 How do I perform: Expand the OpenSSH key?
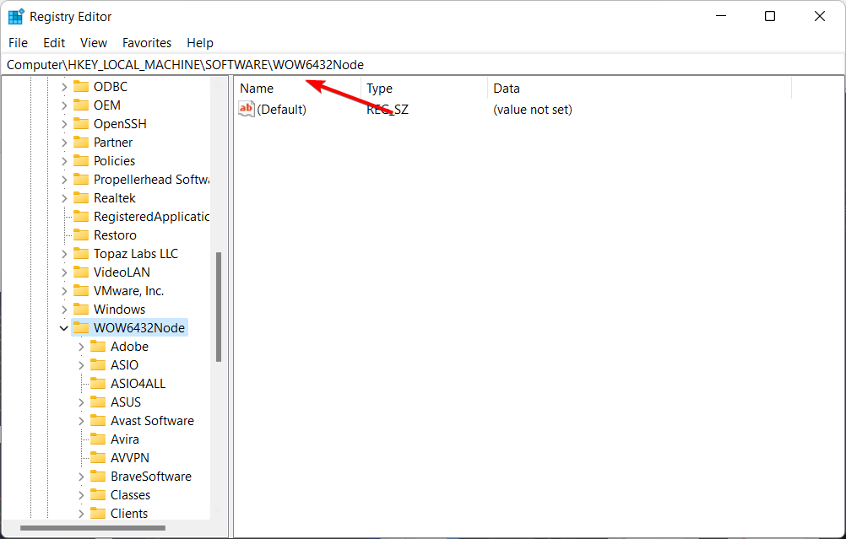point(64,124)
